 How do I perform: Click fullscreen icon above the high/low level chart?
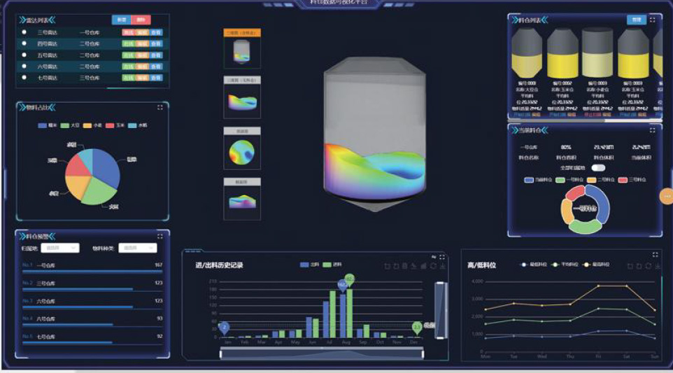pyautogui.click(x=656, y=254)
